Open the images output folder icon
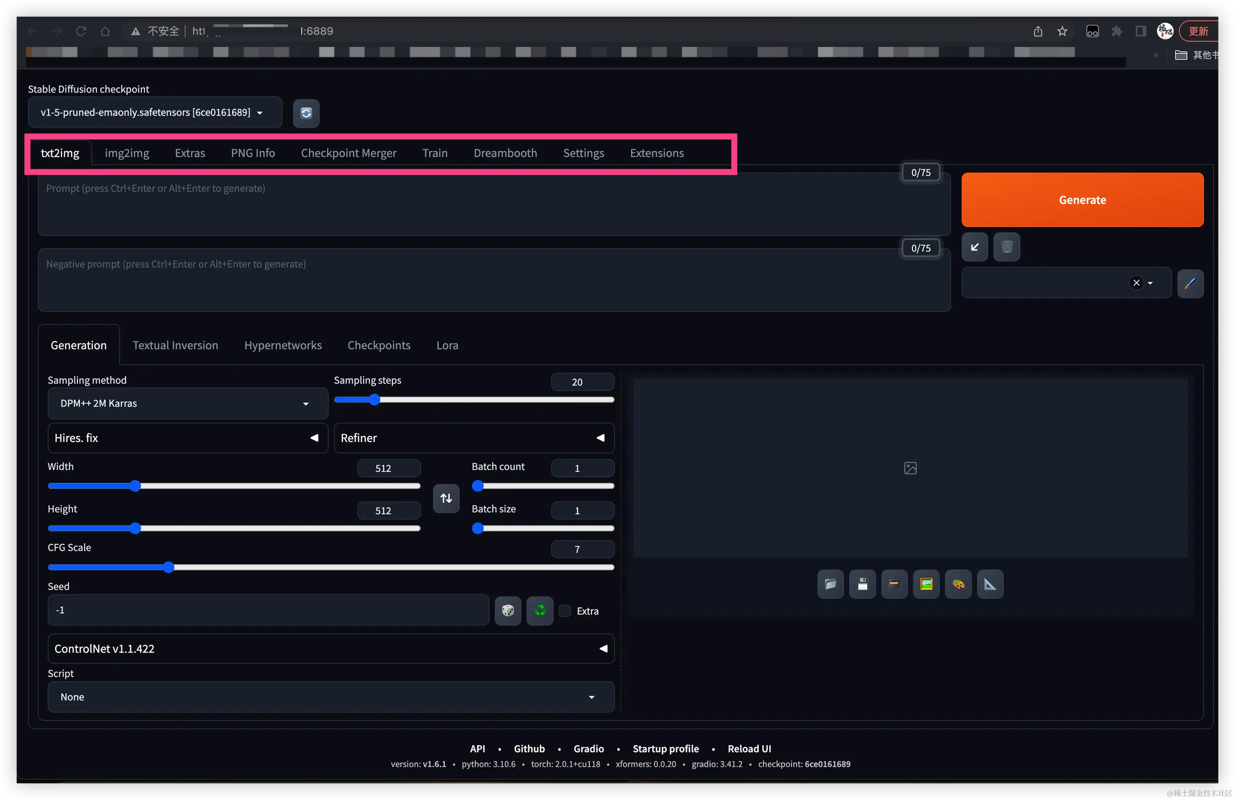This screenshot has width=1235, height=800. point(830,584)
